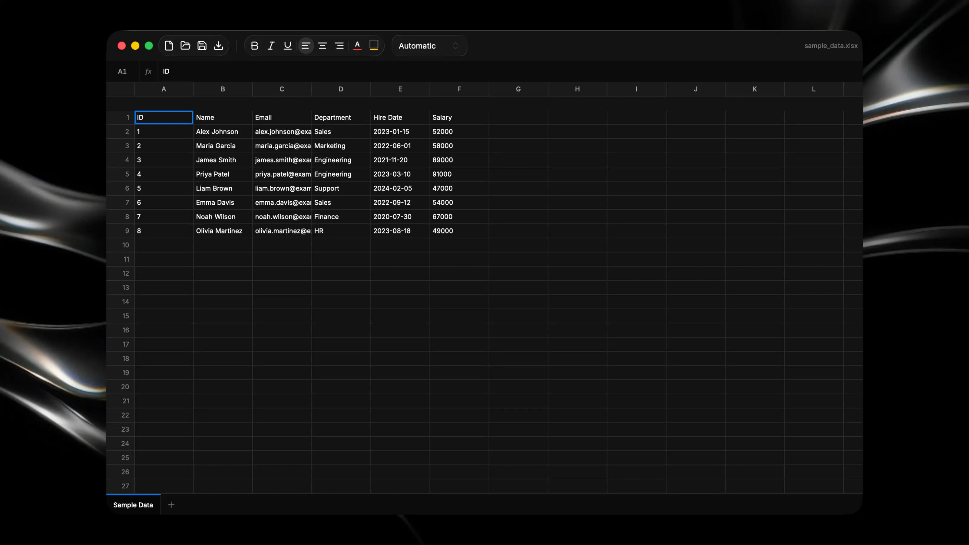The image size is (969, 545).
Task: Click the A1 cell reference box
Action: (122, 71)
